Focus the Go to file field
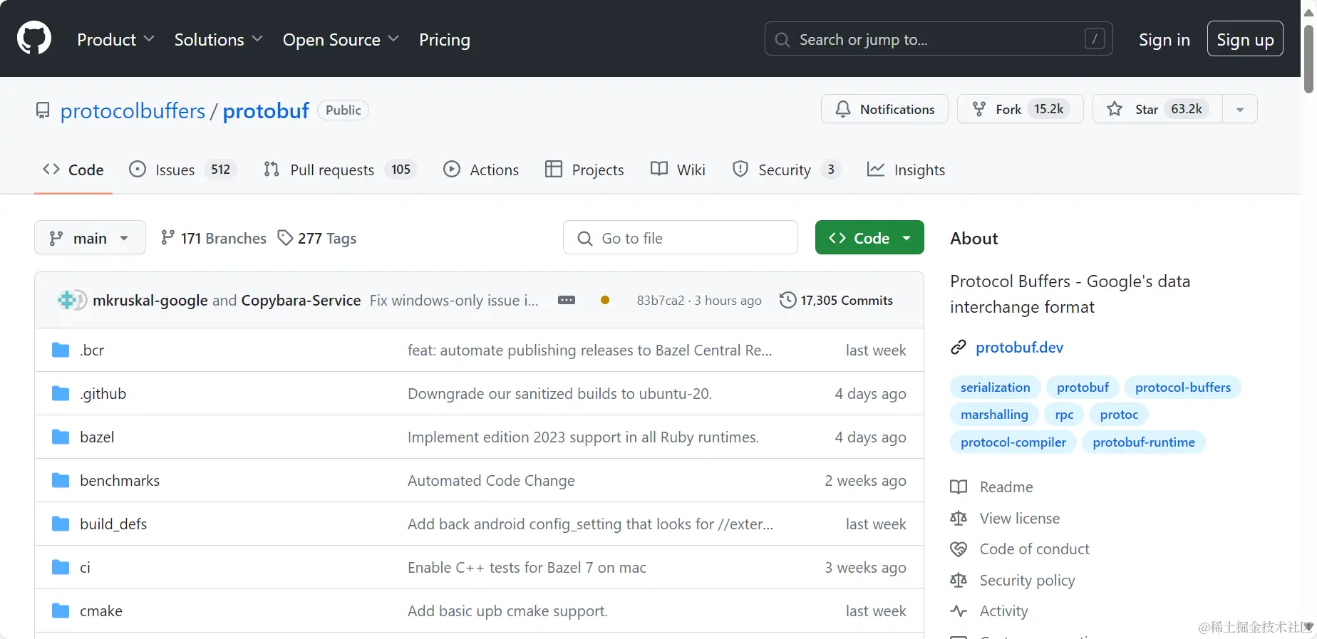This screenshot has width=1317, height=639. pos(681,237)
